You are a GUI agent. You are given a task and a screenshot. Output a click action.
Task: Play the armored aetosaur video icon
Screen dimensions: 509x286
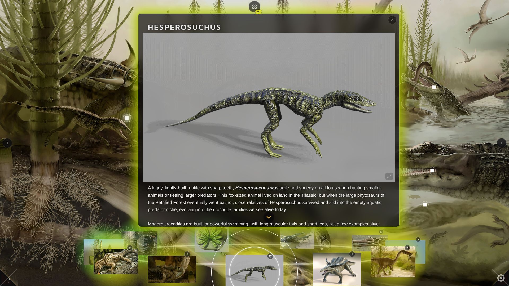[x=352, y=254]
